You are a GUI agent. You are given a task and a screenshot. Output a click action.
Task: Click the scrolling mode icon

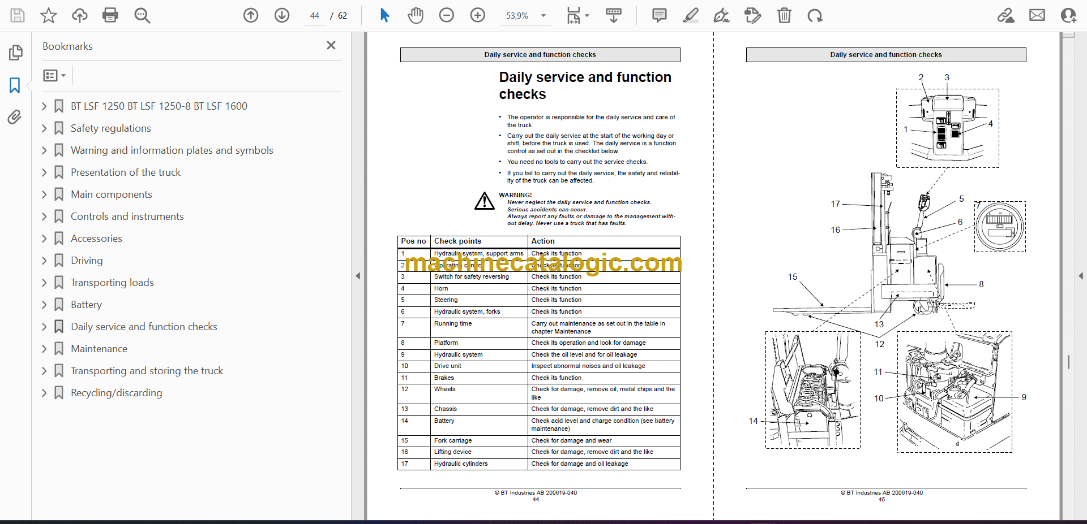(614, 15)
